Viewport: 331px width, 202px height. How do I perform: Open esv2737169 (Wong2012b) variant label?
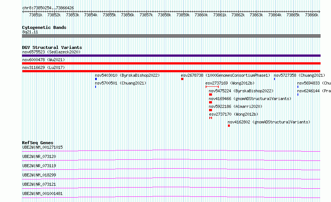(230, 83)
